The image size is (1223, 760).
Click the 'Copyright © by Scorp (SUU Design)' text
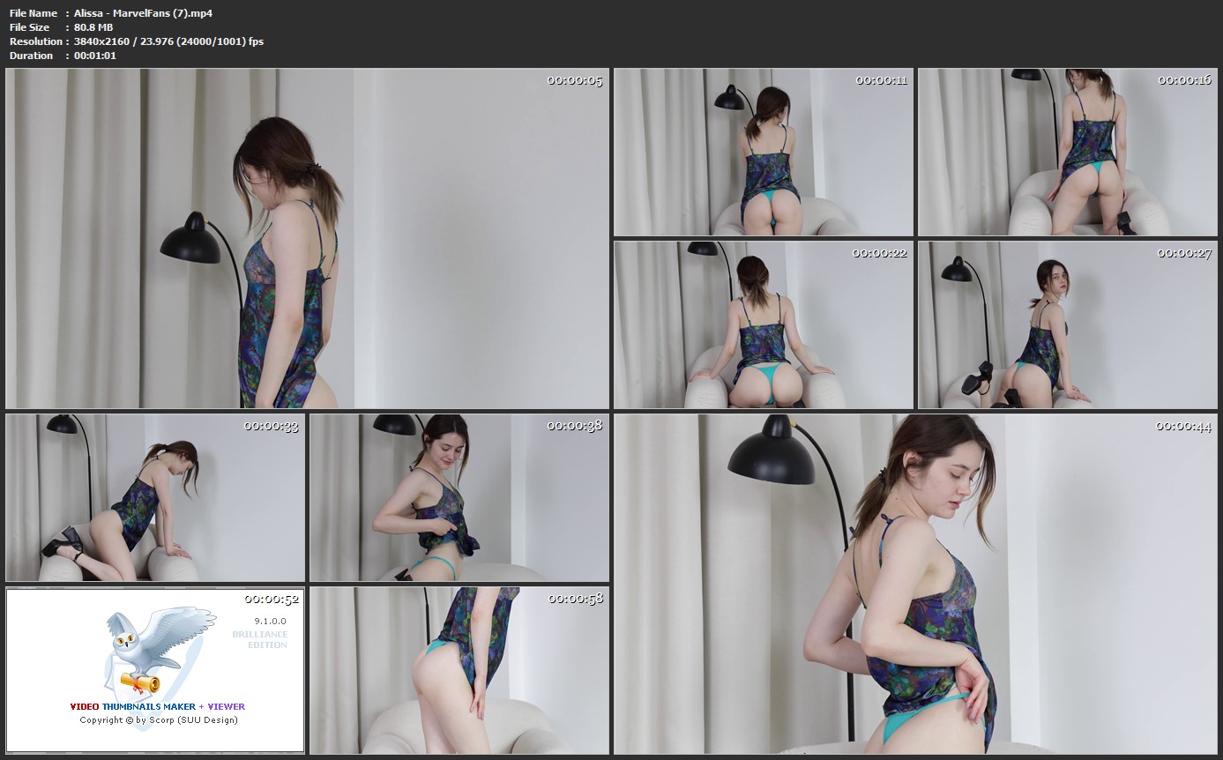pos(159,720)
